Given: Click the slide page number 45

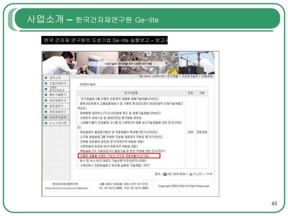Looking at the screenshot, I should [274, 204].
